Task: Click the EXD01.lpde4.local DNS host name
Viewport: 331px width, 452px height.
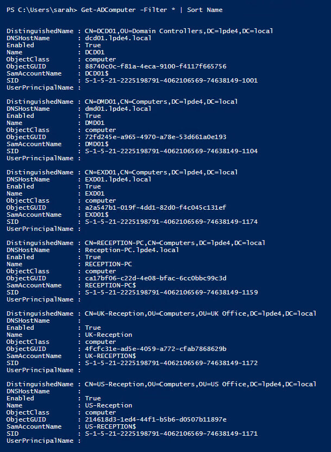Action: pos(118,179)
